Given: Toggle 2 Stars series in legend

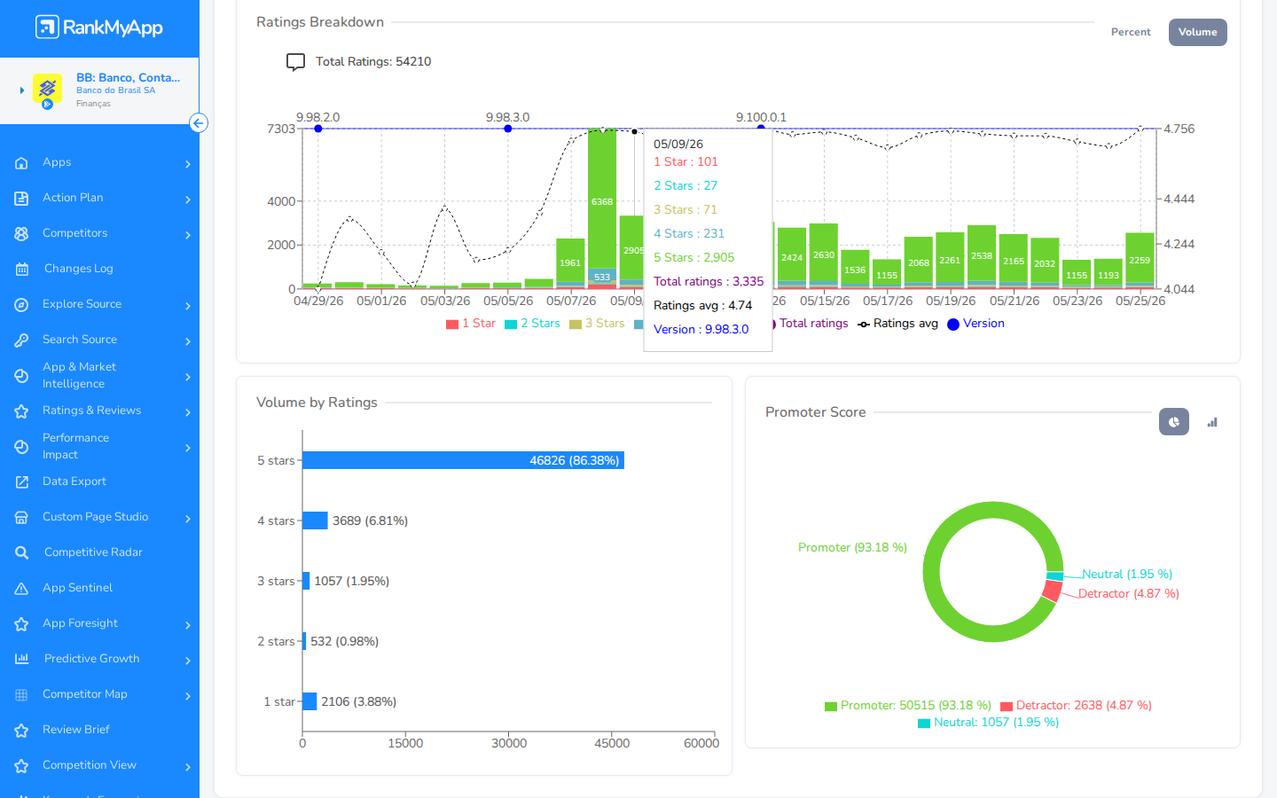Looking at the screenshot, I should pyautogui.click(x=532, y=324).
